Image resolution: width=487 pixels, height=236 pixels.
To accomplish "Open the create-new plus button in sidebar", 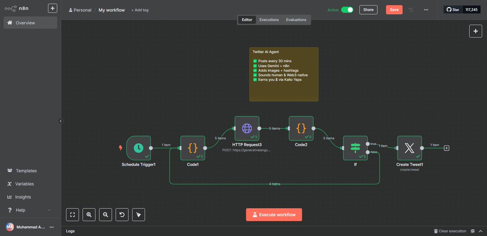I will (52, 9).
